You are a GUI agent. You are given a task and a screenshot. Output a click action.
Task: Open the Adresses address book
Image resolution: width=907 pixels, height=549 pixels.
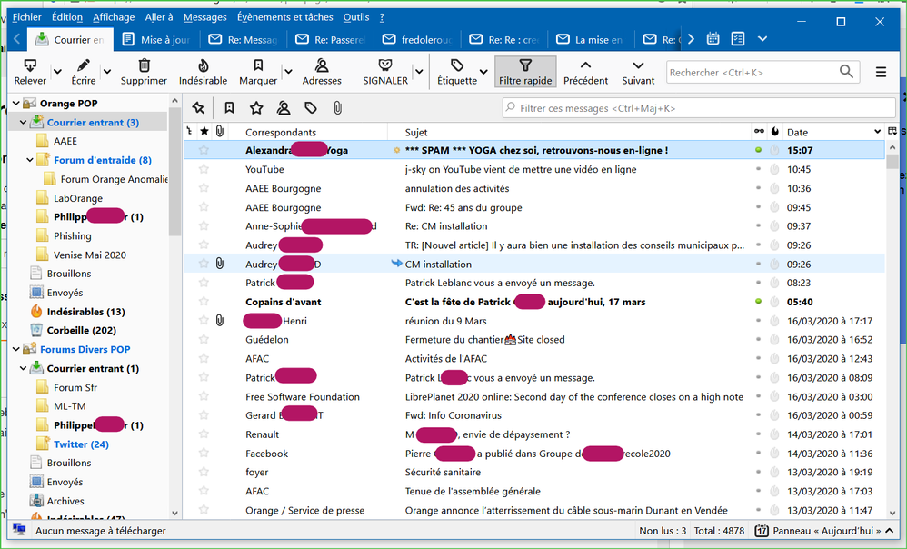point(322,73)
